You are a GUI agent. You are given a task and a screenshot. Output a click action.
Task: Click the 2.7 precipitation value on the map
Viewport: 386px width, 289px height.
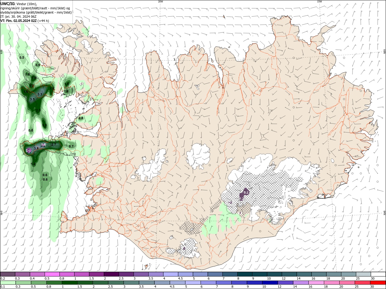[54, 145]
